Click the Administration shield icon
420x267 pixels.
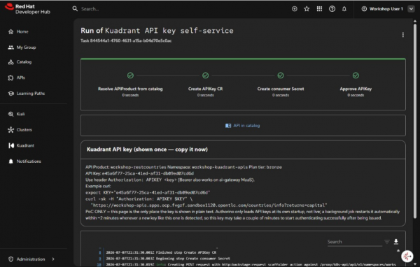click(x=10, y=259)
